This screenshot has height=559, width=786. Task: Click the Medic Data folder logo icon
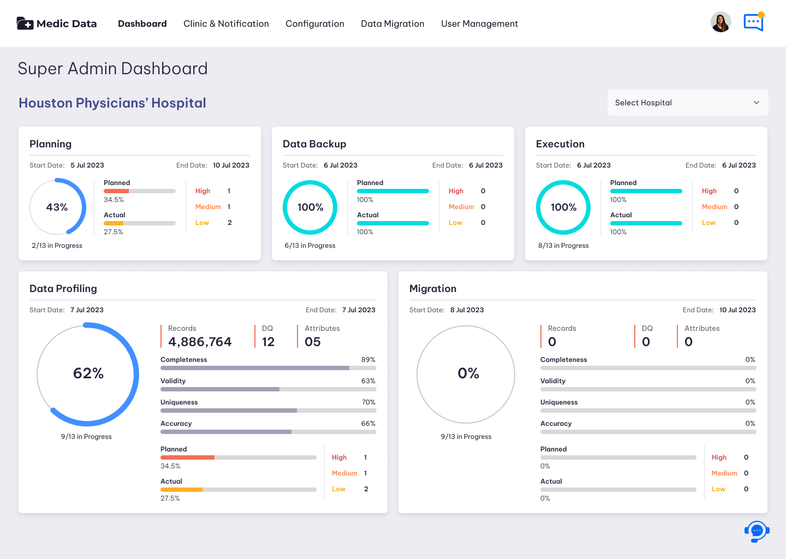pyautogui.click(x=25, y=23)
